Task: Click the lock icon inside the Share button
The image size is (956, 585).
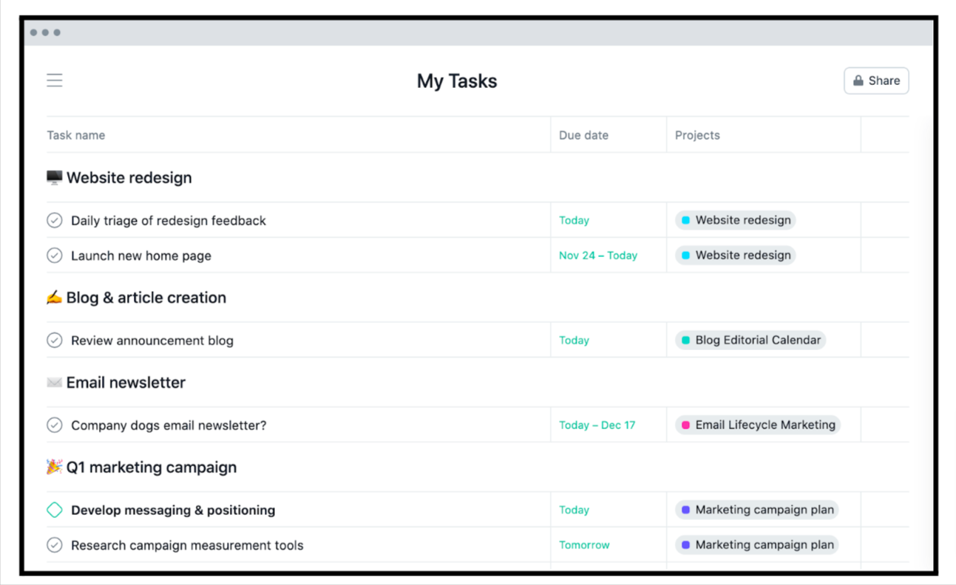Action: 858,81
